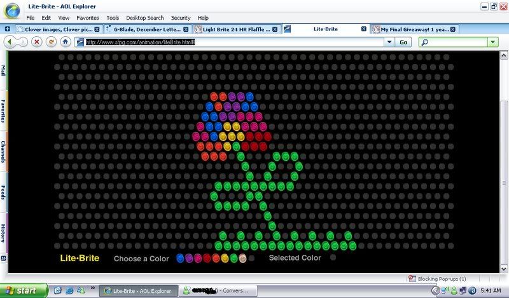Click the Selected Color indicator peg
This screenshot has width=509, height=298.
coord(333,257)
